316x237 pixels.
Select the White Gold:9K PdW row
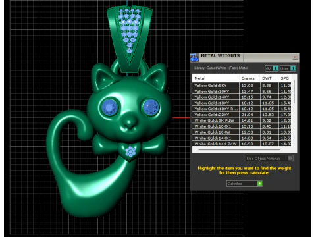coord(242,120)
